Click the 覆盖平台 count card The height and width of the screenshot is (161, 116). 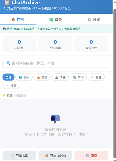[91, 44]
